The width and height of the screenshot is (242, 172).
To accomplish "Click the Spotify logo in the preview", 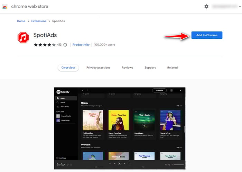I will point(63,92).
